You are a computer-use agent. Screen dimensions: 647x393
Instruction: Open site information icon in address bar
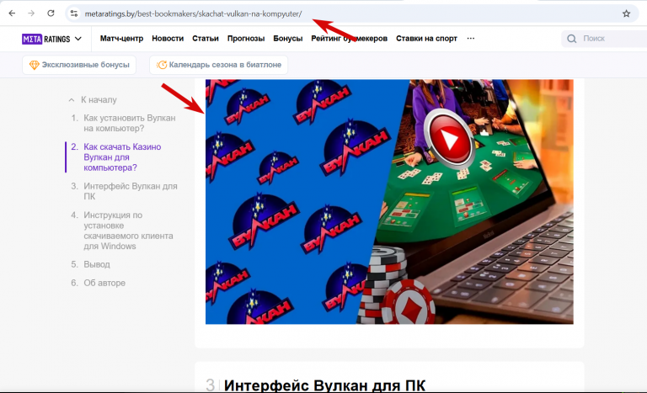[74, 13]
